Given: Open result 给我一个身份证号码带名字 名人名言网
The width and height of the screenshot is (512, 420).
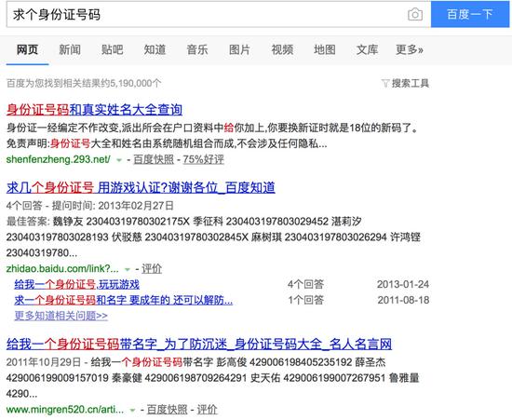Looking at the screenshot, I should (199, 344).
